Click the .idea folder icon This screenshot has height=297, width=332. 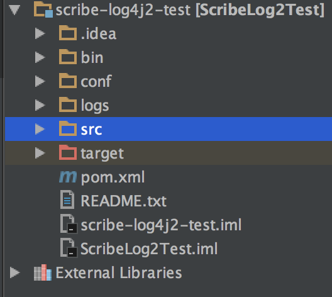(68, 33)
